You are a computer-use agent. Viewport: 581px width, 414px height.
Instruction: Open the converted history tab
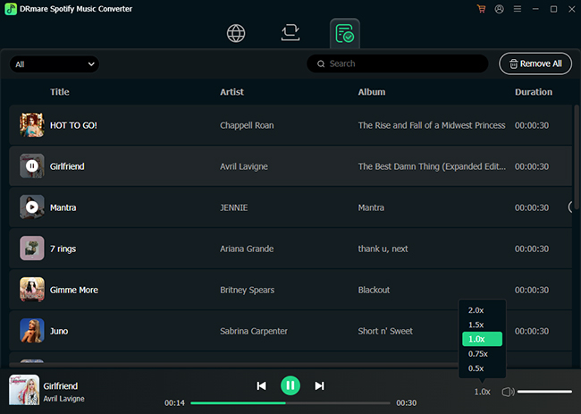pyautogui.click(x=344, y=34)
